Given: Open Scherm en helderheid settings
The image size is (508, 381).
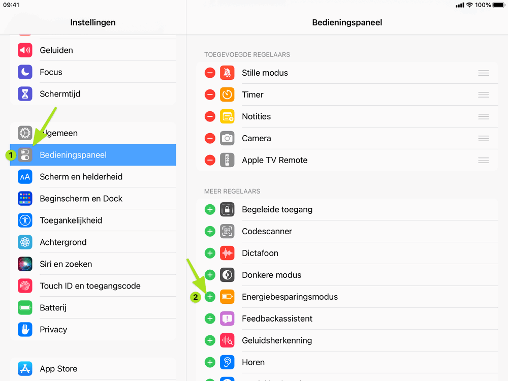Looking at the screenshot, I should (x=93, y=177).
